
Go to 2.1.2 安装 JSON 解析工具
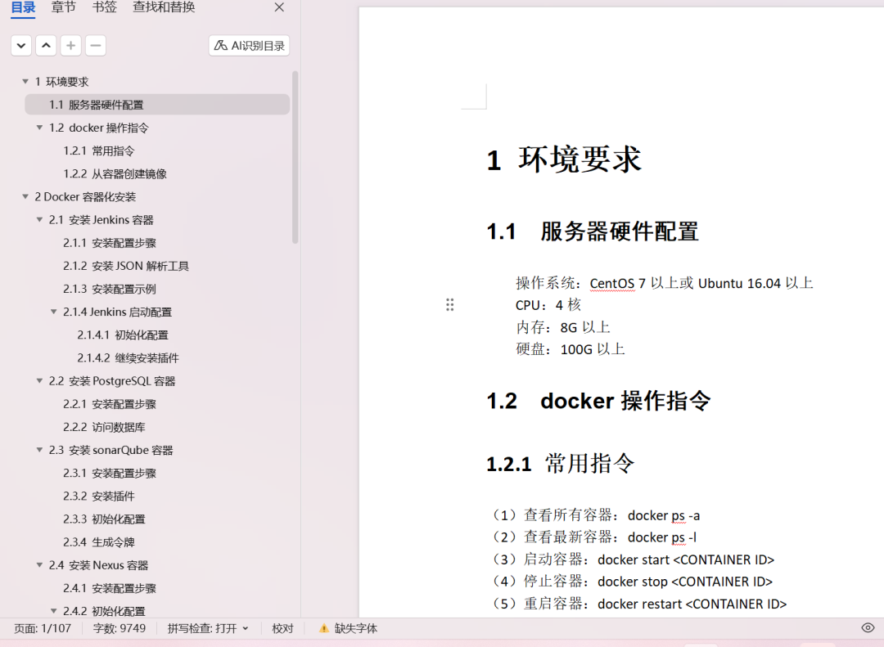pyautogui.click(x=126, y=266)
